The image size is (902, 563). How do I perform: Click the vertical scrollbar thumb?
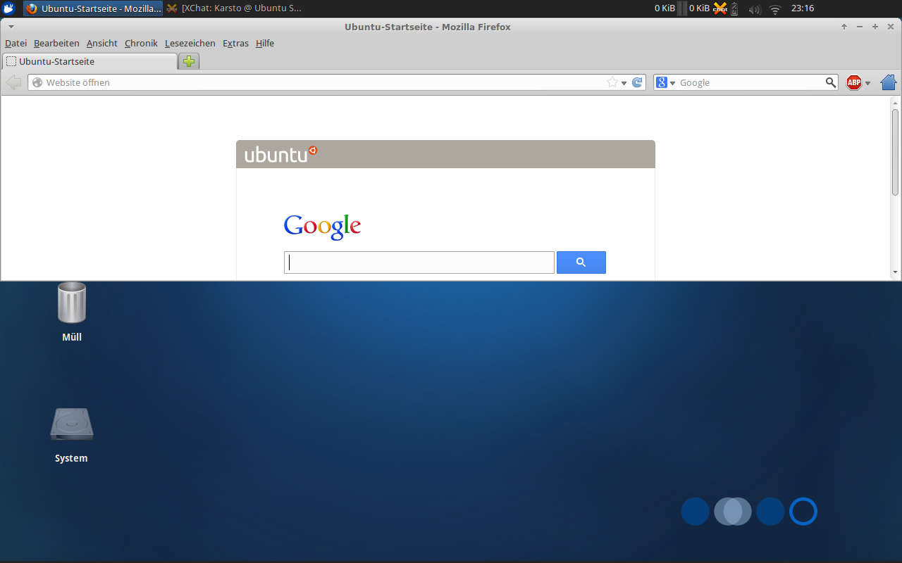click(896, 152)
